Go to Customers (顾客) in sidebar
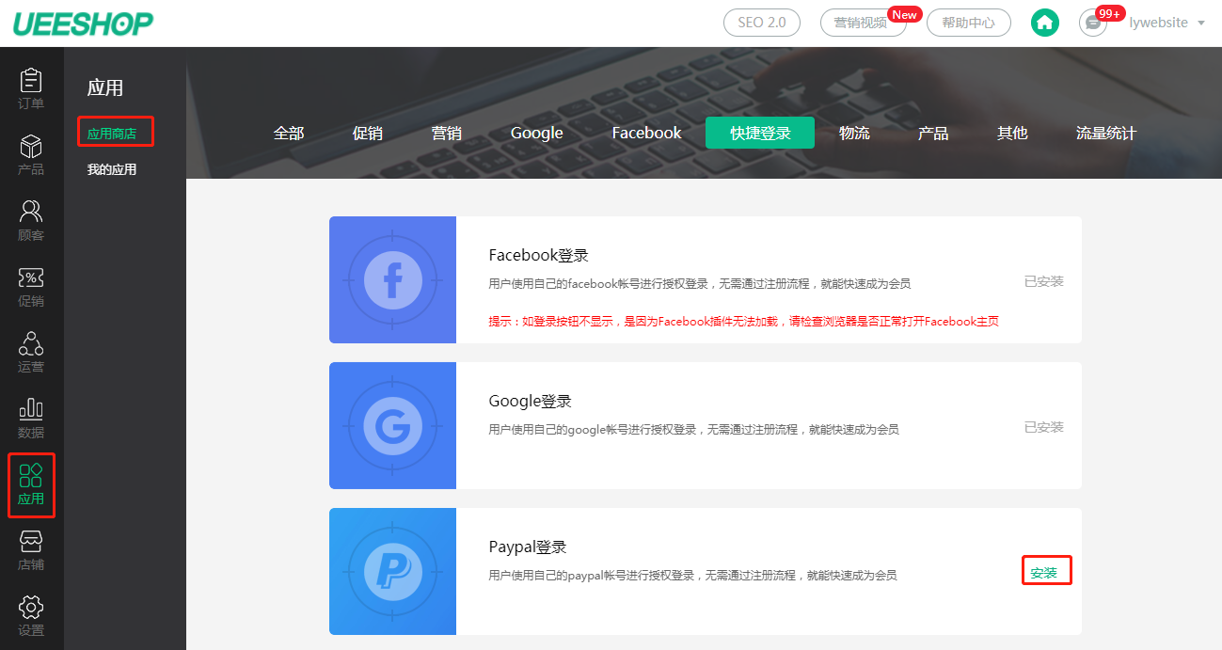Image resolution: width=1222 pixels, height=650 pixels. point(31,220)
